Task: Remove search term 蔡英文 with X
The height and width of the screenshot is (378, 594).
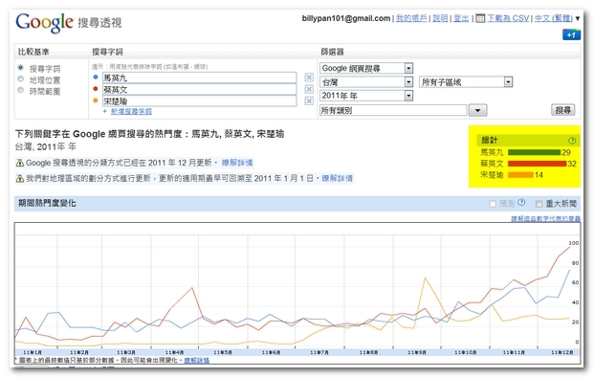Action: tap(309, 89)
